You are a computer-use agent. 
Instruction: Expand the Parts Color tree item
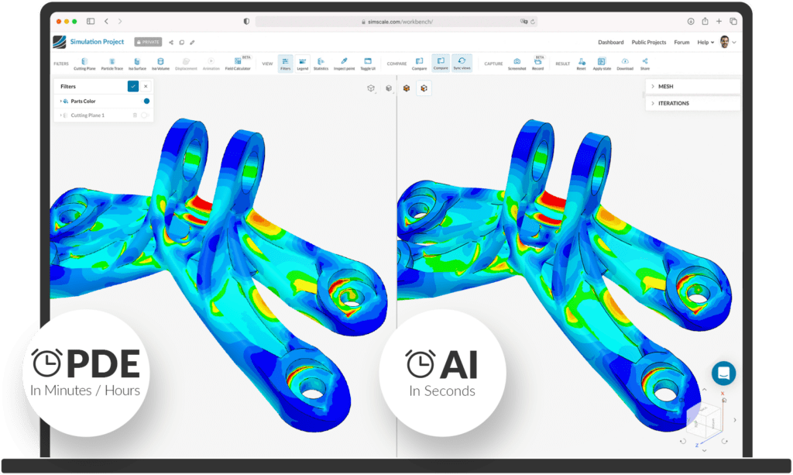pos(61,101)
